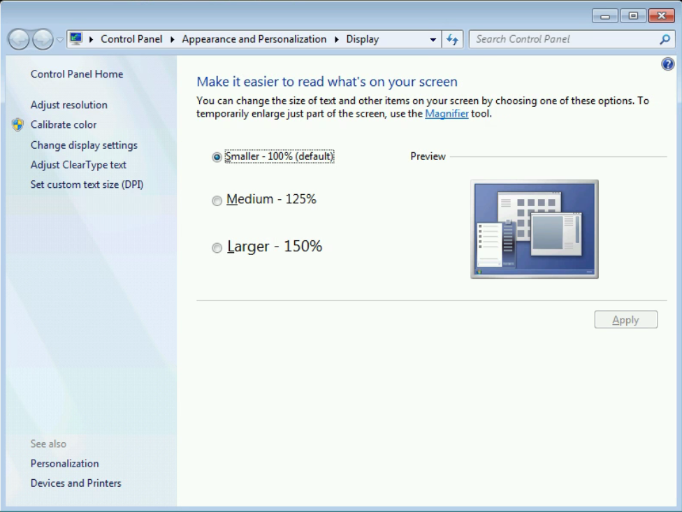Go back with the Back arrow button
This screenshot has height=512, width=682.
[18, 40]
